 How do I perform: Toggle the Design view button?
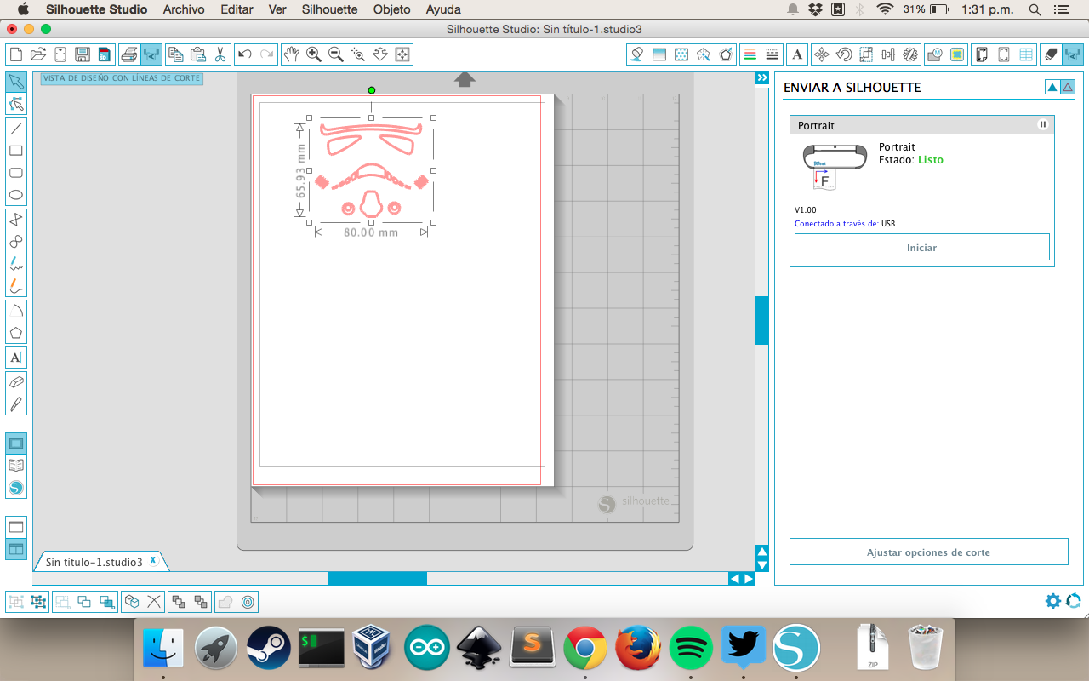(16, 443)
